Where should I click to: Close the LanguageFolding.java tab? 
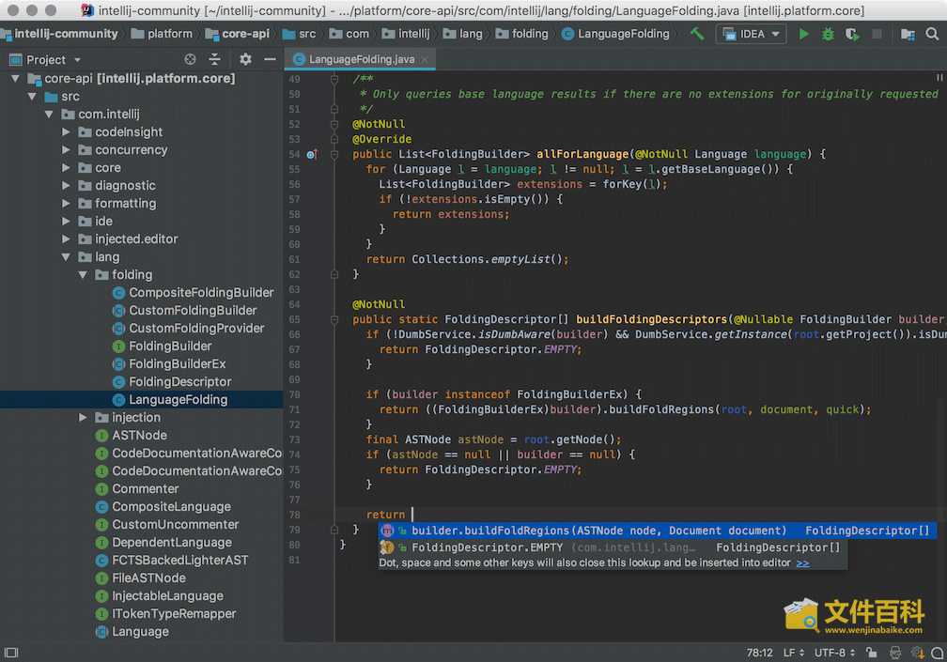pos(425,59)
